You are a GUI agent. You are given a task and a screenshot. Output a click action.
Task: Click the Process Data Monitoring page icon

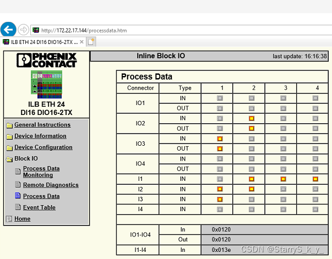(18, 171)
